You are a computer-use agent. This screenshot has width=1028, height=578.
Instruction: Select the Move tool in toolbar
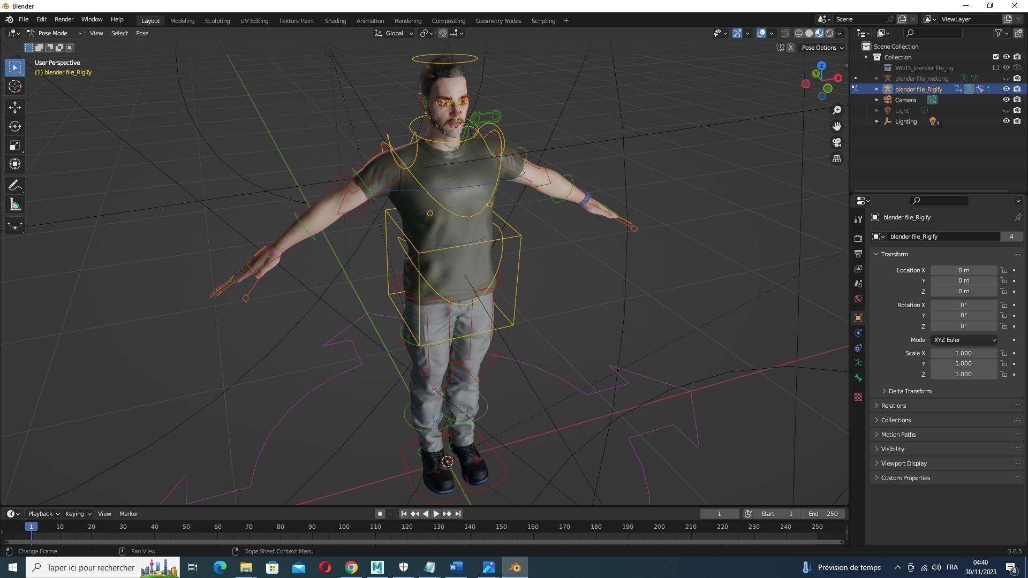pos(14,108)
